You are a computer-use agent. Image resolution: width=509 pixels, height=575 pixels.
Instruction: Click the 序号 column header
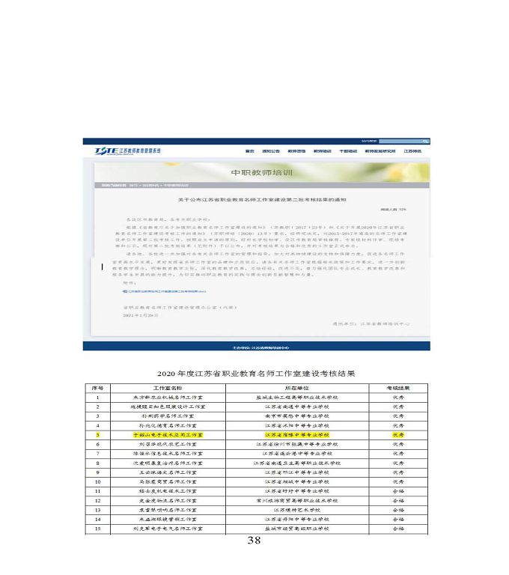[97, 388]
